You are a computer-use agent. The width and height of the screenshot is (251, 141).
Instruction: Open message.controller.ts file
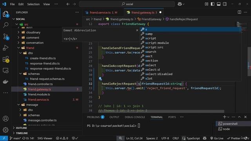click(x=46, y=120)
